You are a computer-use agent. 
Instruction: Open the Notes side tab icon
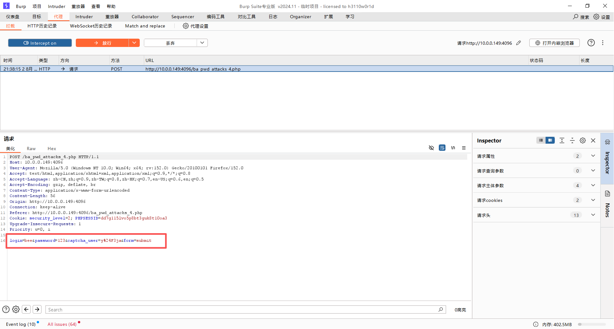[x=607, y=194]
